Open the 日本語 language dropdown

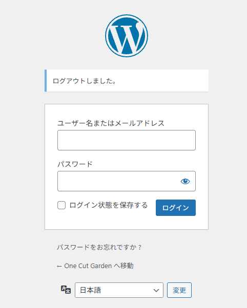pyautogui.click(x=119, y=290)
